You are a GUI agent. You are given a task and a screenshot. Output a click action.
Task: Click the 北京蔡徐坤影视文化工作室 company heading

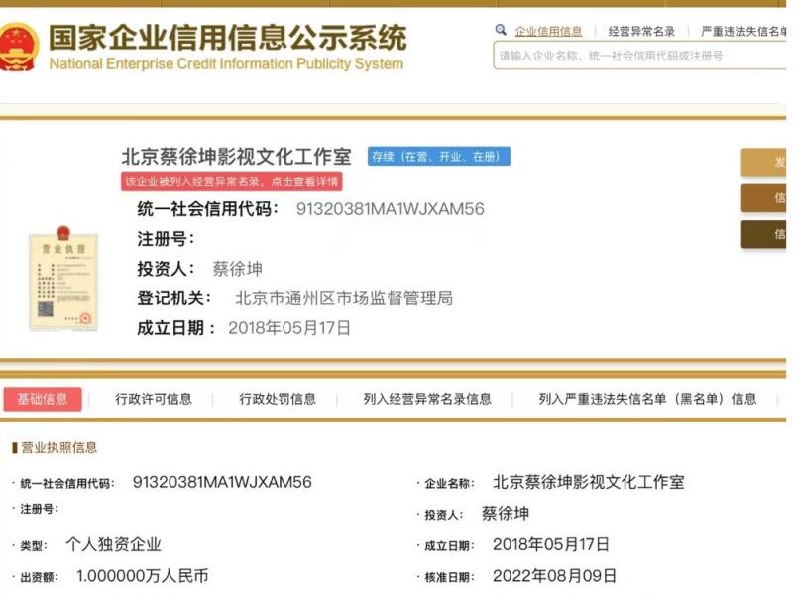[236, 157]
